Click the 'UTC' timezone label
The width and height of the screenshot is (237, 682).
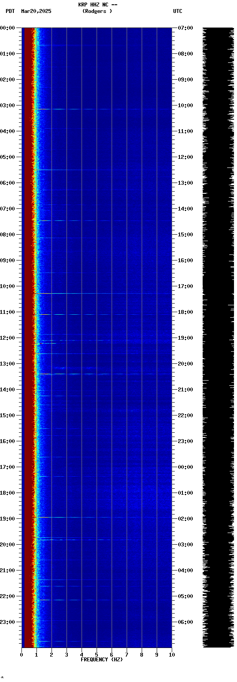coord(178,11)
